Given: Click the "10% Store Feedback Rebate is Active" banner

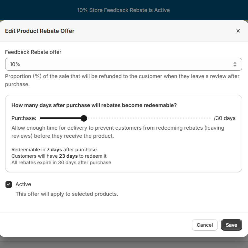Looking at the screenshot, I should (124, 10).
